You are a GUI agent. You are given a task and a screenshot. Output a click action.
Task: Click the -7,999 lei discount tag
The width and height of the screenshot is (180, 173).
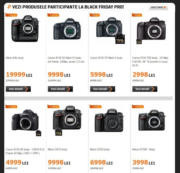coord(11,15)
